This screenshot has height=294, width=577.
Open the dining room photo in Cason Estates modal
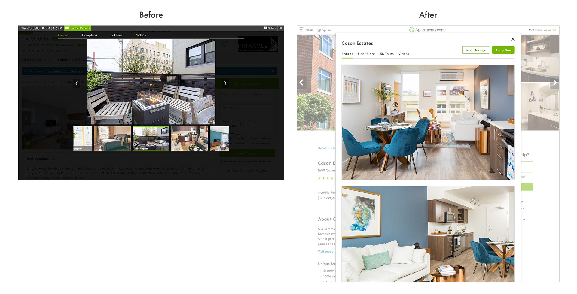tap(428, 122)
